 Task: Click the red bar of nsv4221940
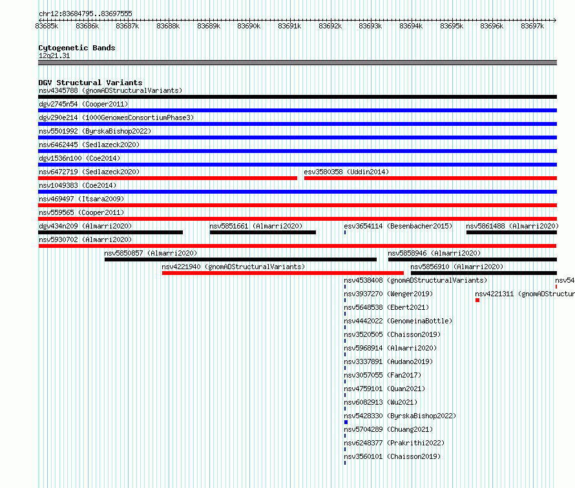tap(283, 273)
